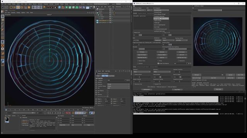The width and height of the screenshot is (247, 138).
Task: Open the Resizing method dropdown
Action: [x=181, y=40]
